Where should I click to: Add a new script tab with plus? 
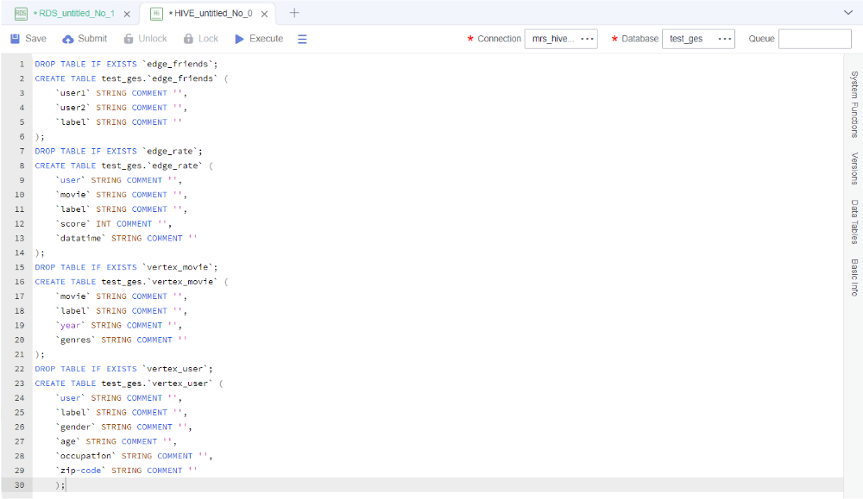(x=294, y=13)
